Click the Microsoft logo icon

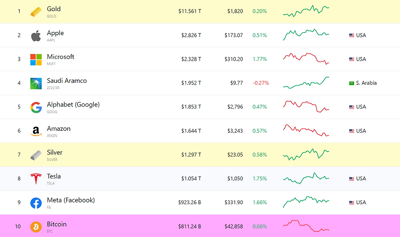pyautogui.click(x=36, y=60)
